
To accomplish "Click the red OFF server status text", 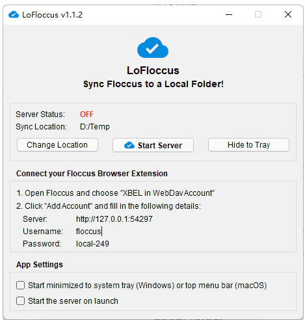I will [x=86, y=114].
